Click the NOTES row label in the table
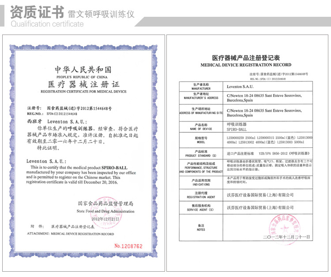 click(x=201, y=227)
